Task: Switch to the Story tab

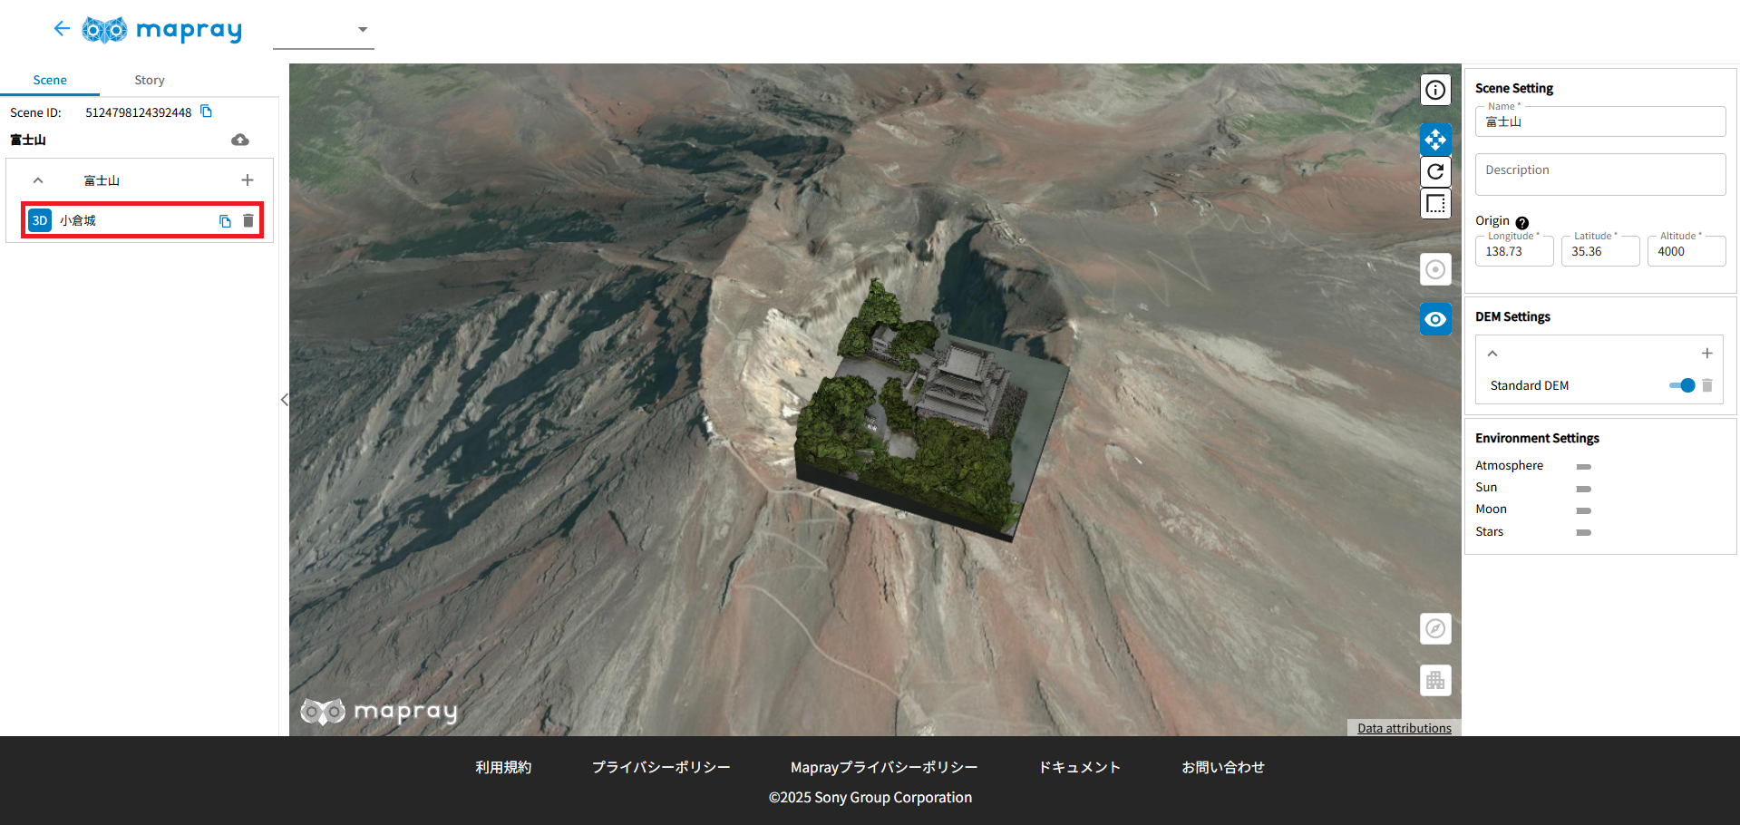Action: [x=150, y=80]
